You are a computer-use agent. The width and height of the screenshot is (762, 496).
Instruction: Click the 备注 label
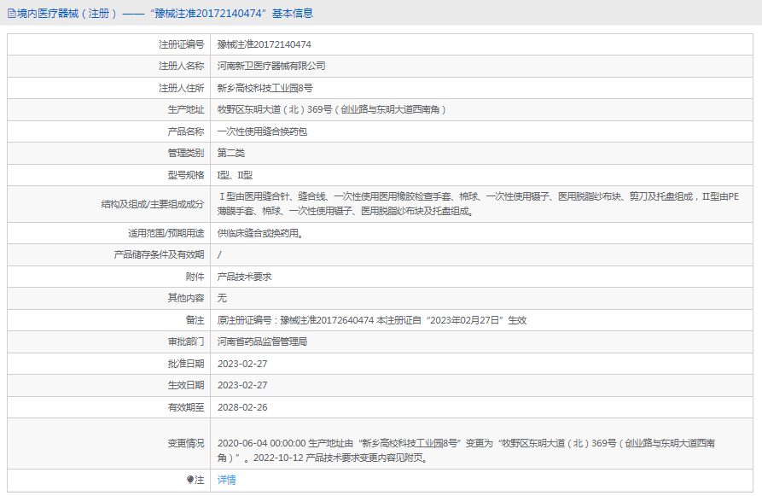[195, 320]
